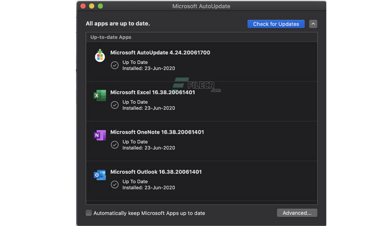Click the install date under Microsoft AutoUpdate
This screenshot has height=226, width=392.
[149, 68]
